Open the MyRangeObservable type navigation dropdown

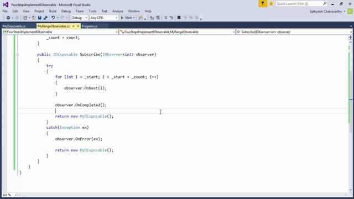click(177, 32)
